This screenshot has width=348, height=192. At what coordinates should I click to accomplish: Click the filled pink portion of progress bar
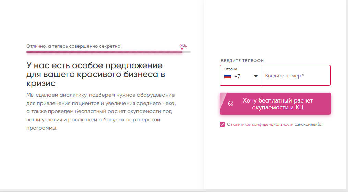point(103,52)
